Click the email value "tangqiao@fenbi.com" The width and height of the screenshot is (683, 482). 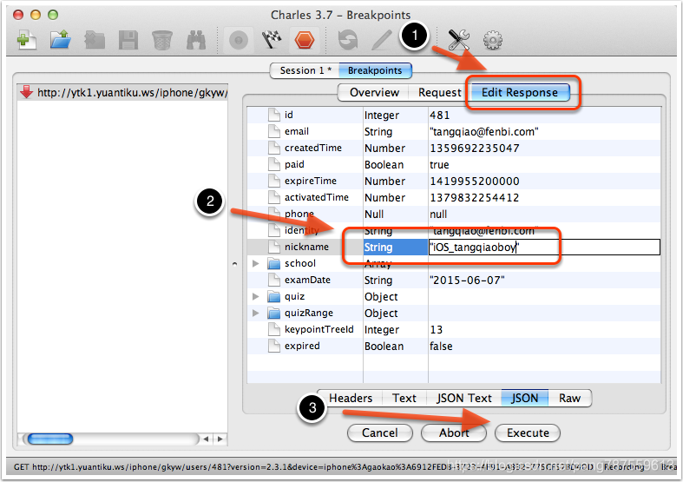pos(484,132)
